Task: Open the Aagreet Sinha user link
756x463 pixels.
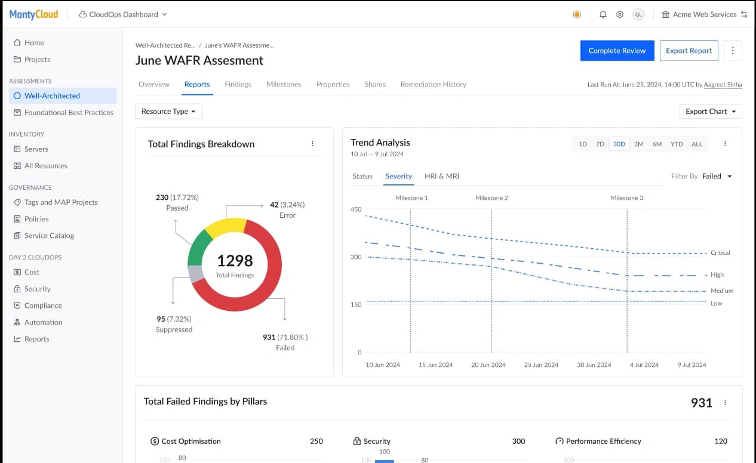Action: [x=723, y=85]
